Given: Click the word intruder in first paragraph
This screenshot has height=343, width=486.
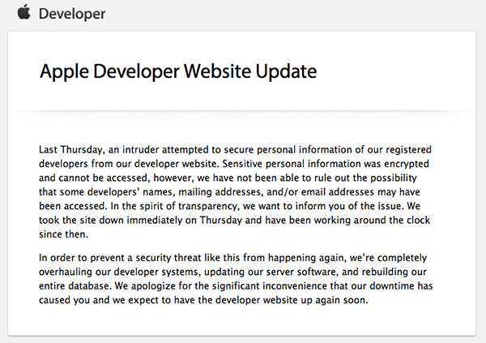Looking at the screenshot, I should pyautogui.click(x=140, y=150).
